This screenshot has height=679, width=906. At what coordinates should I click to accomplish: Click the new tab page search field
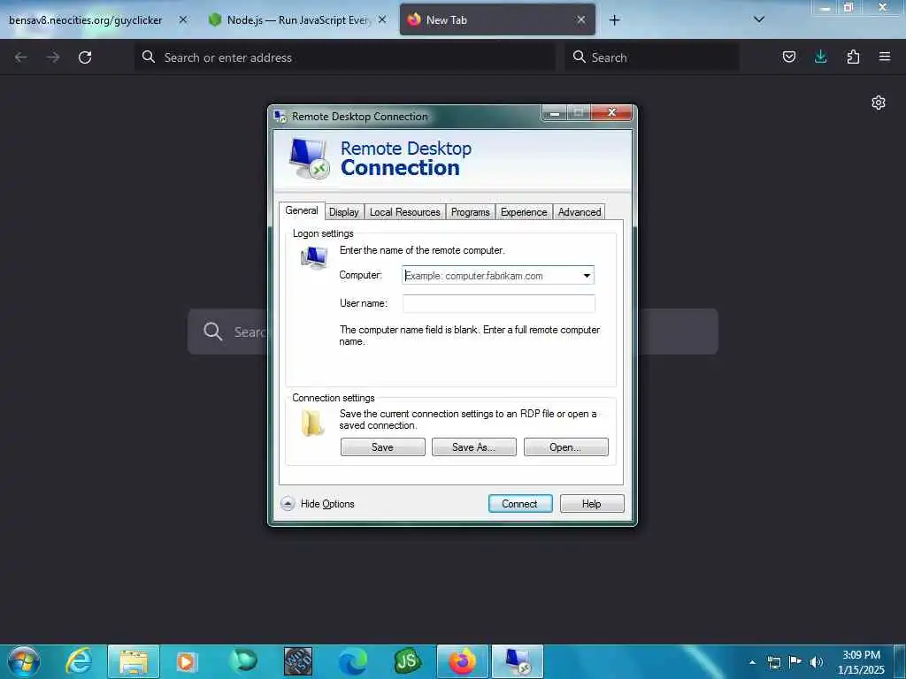[452, 332]
